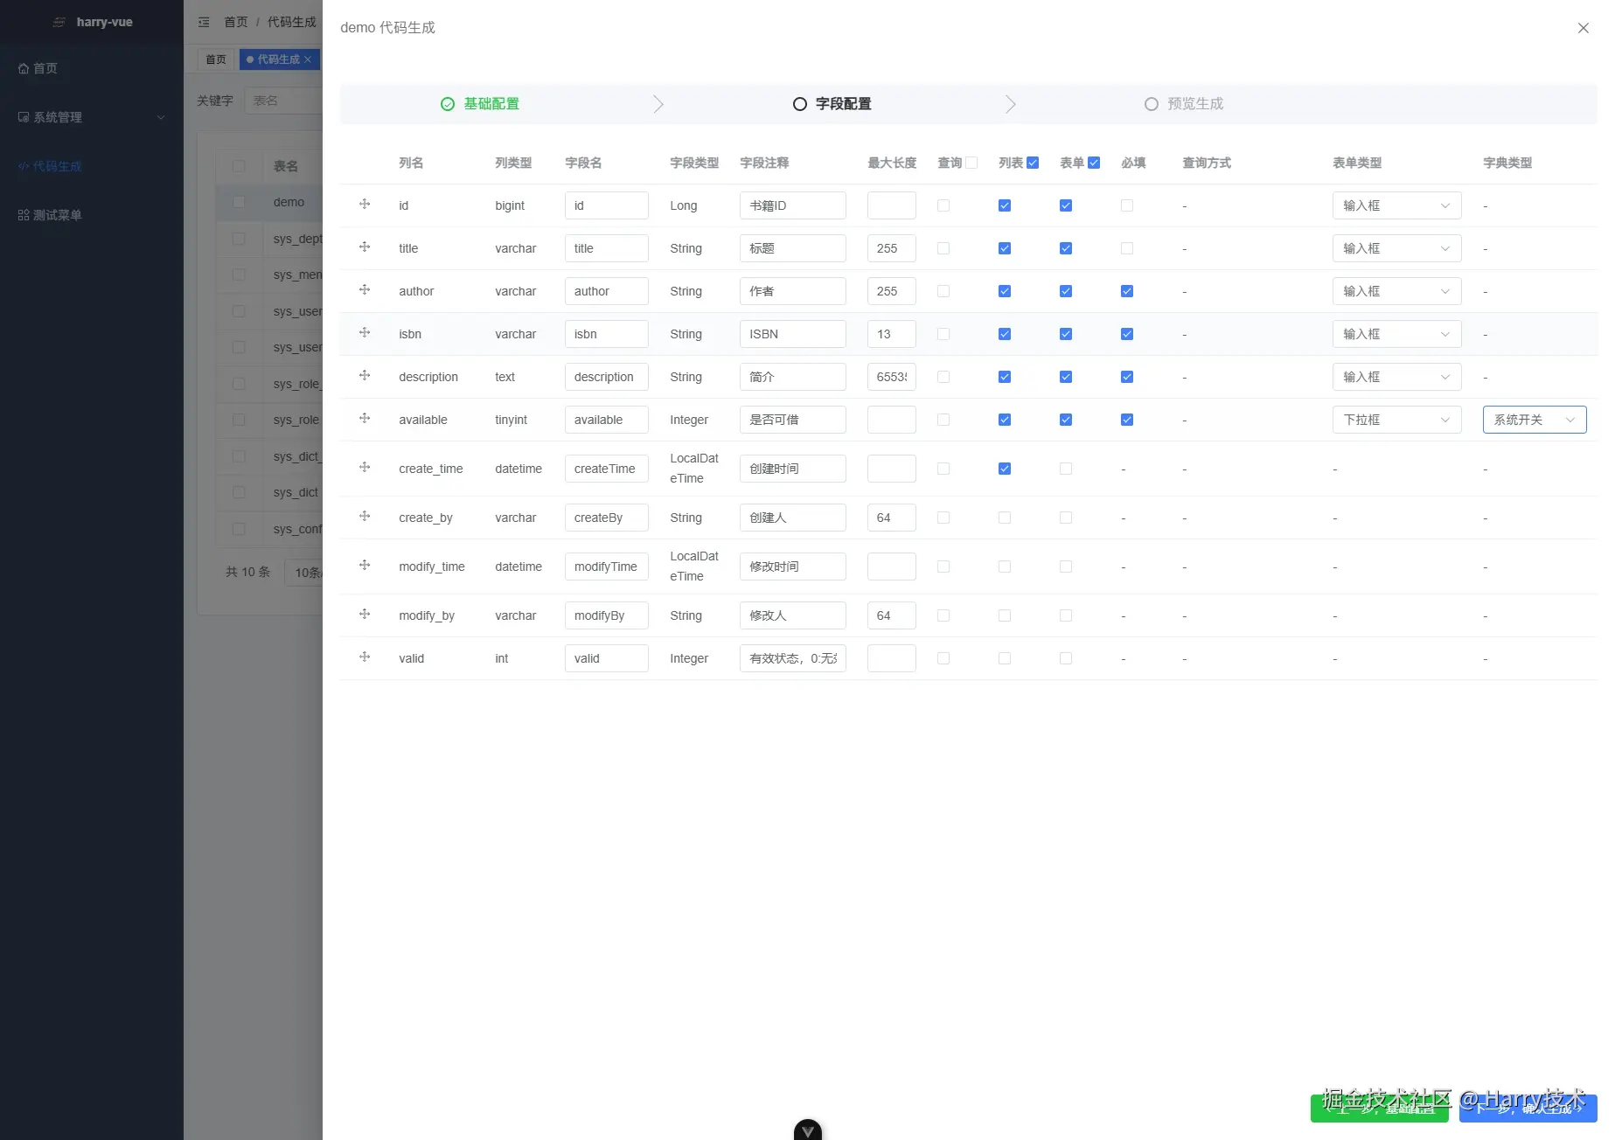
Task: Click the drag handle for the isbn row
Action: coord(365,333)
